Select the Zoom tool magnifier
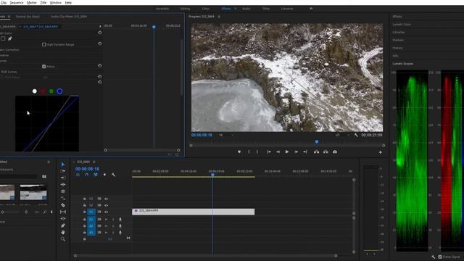This screenshot has width=464, height=261. [x=63, y=239]
